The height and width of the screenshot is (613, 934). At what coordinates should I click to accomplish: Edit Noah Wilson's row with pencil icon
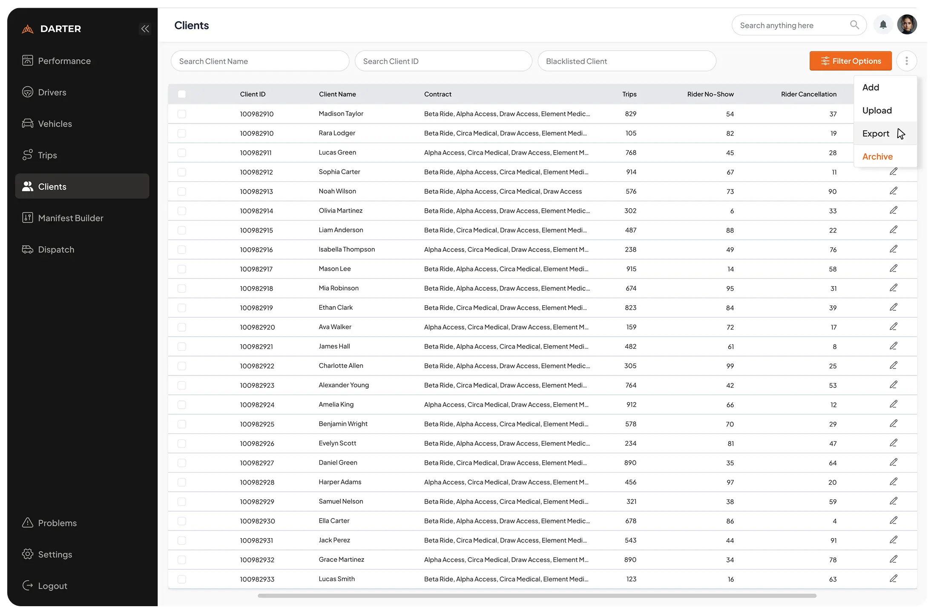point(893,191)
